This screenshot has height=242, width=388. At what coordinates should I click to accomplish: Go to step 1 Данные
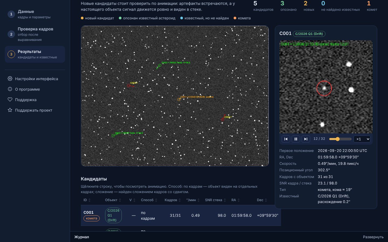(35, 14)
